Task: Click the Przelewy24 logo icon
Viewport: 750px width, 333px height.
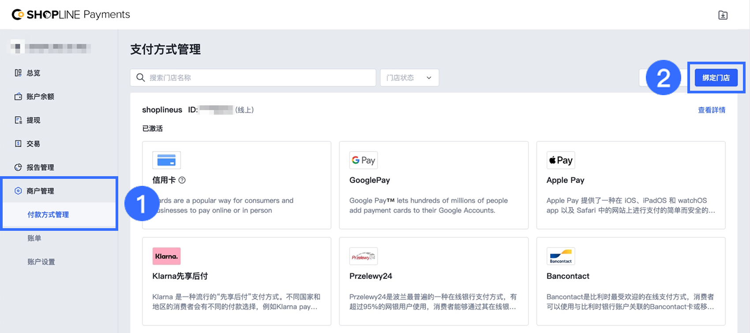Action: click(363, 256)
